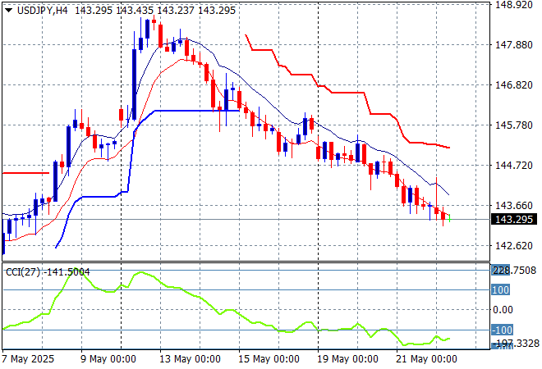The width and height of the screenshot is (542, 369).
Task: Select the 7 May 2025 date label
Action: (30, 359)
